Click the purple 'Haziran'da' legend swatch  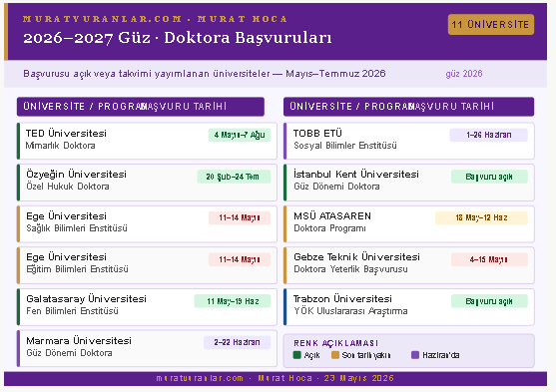(x=415, y=355)
